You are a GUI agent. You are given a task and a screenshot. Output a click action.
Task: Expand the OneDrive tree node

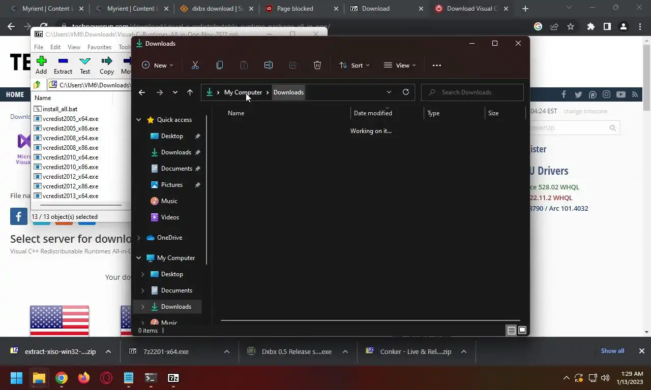tap(138, 238)
